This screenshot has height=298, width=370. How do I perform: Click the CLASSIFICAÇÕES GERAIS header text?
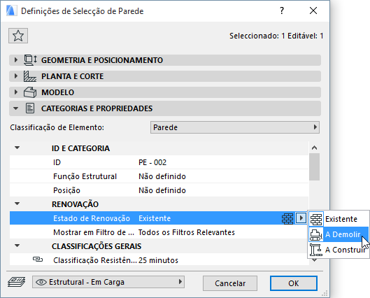coord(97,246)
